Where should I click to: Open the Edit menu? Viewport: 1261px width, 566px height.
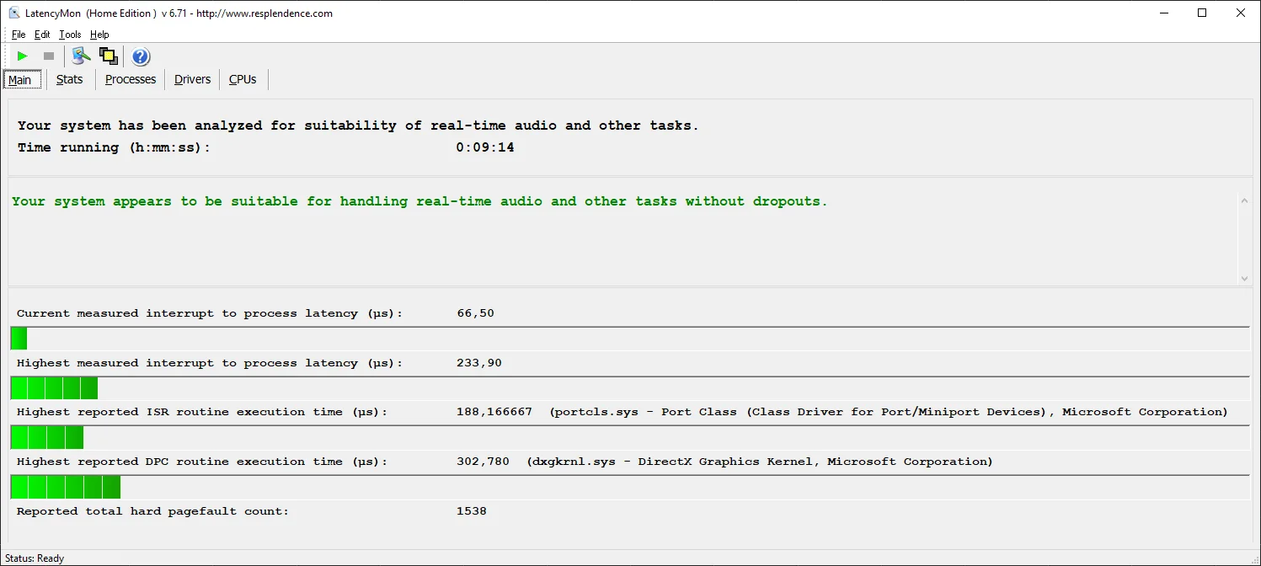42,35
